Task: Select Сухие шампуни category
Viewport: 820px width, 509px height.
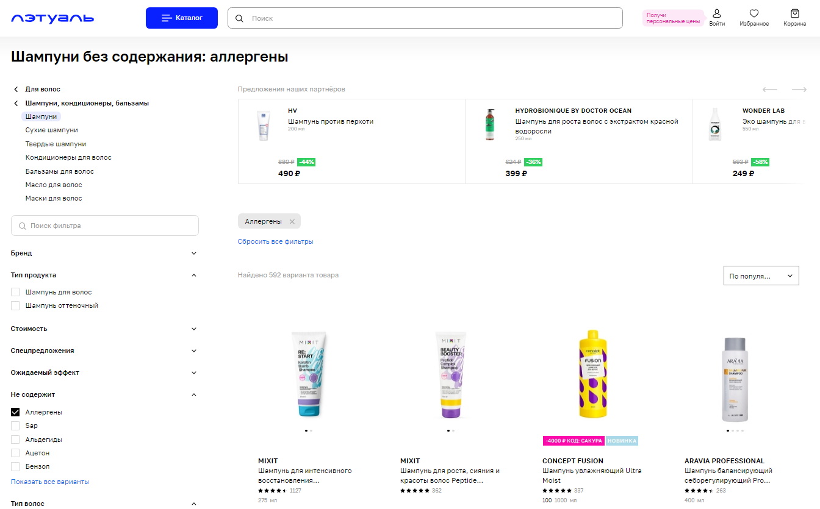Action: pyautogui.click(x=51, y=130)
